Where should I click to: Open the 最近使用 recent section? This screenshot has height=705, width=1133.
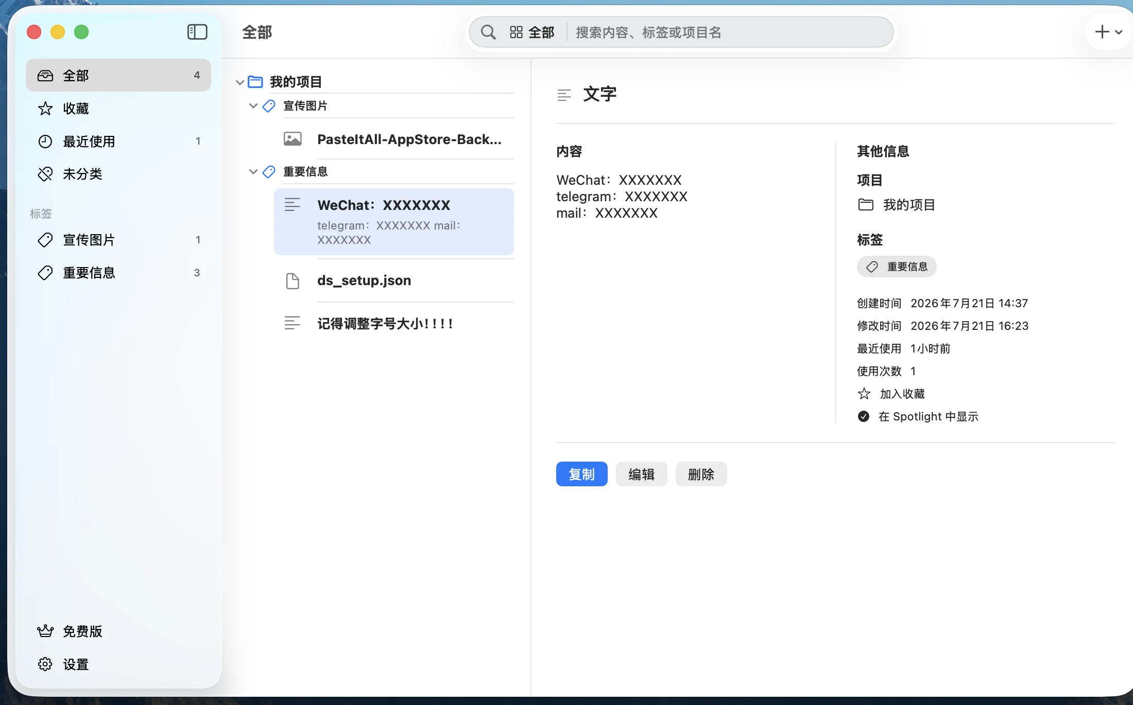tap(118, 141)
